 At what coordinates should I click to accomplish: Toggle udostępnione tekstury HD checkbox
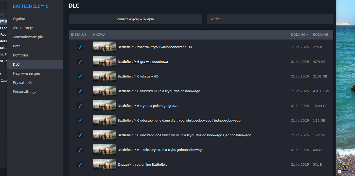pyautogui.click(x=80, y=135)
